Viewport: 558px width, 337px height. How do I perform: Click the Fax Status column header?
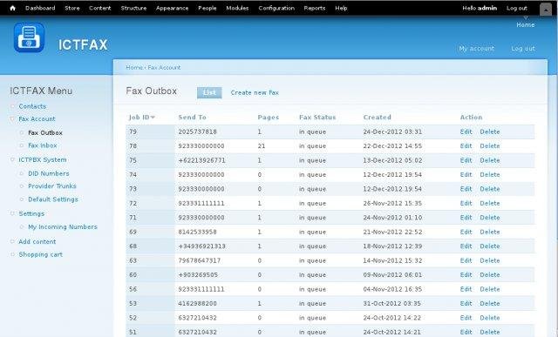click(x=317, y=118)
